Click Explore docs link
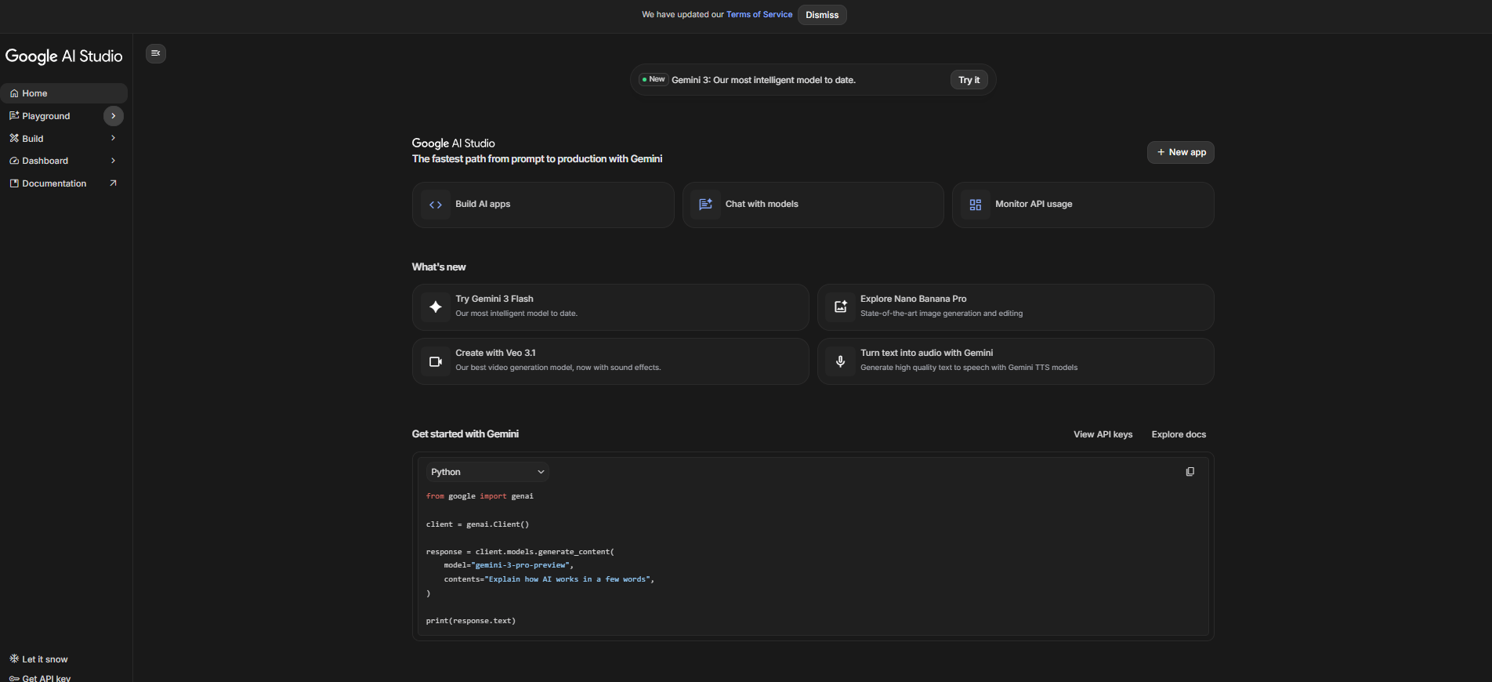This screenshot has height=682, width=1492. [1179, 434]
